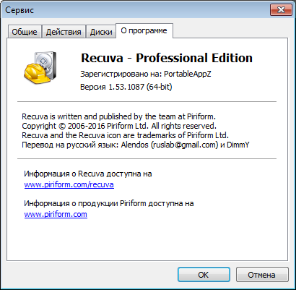Click the Информация о Recuva доступна на text
Image resolution: width=296 pixels, height=290 pixels.
point(88,174)
